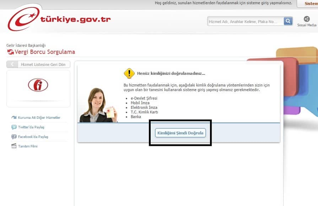
Task: Select Facebook'da Paylaş from the sidebar
Action: pos(33,137)
